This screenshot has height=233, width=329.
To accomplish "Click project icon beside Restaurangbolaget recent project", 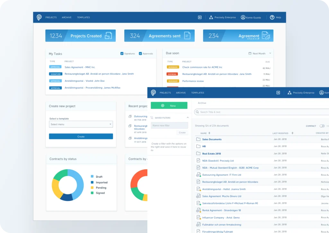I will pos(130,126).
